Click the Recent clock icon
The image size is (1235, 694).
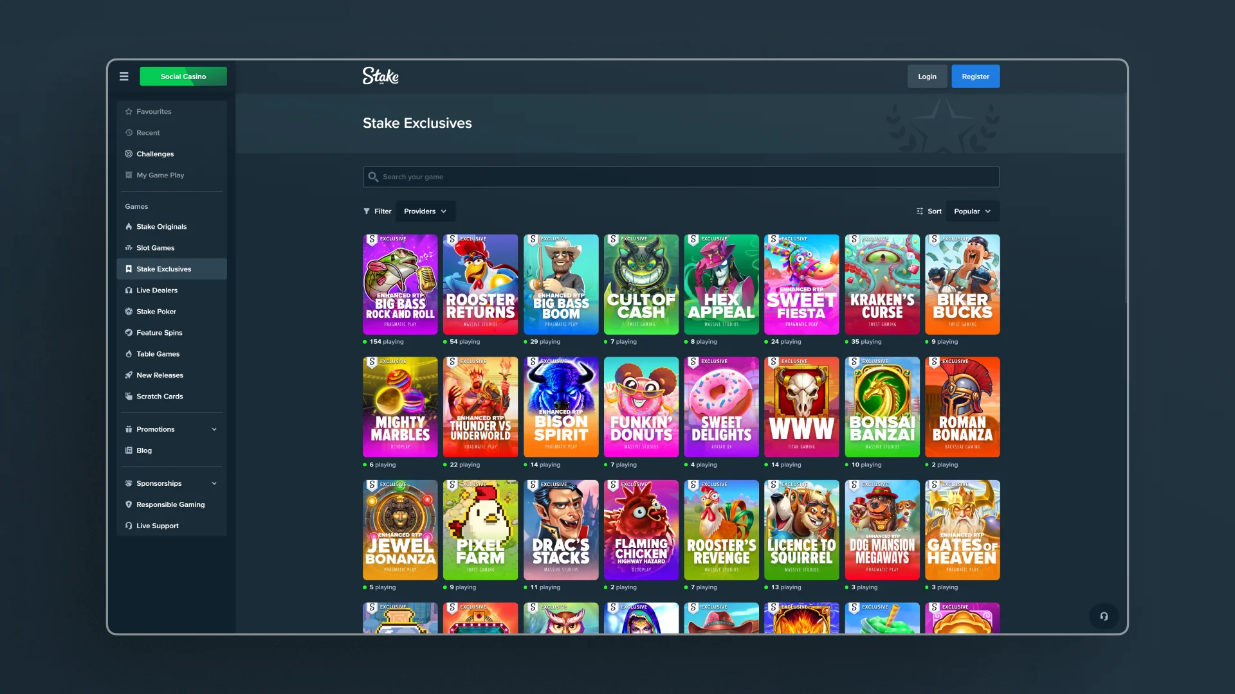point(129,133)
